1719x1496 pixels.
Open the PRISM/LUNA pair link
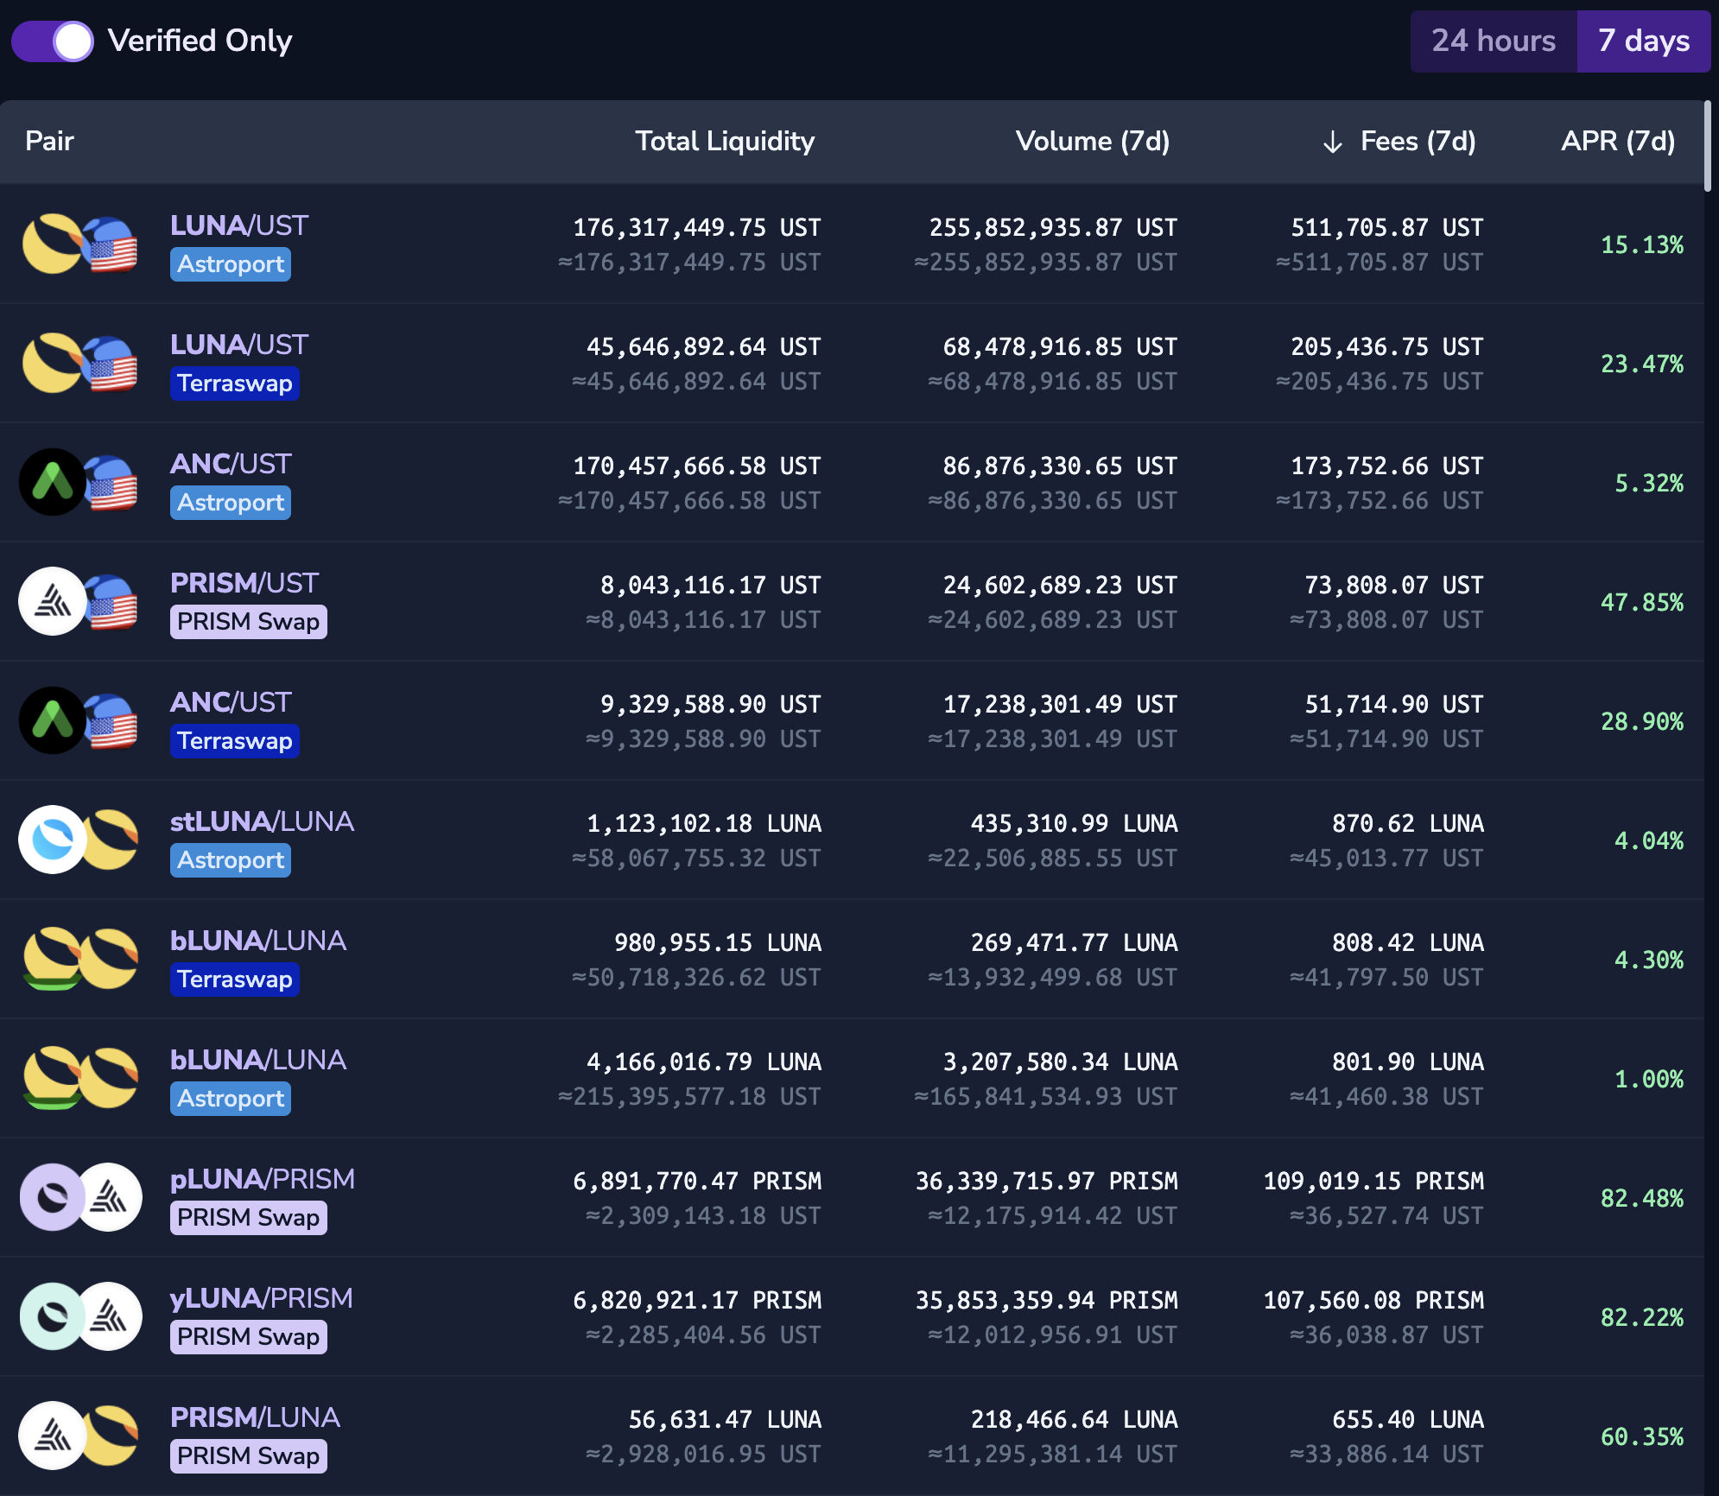(255, 1417)
